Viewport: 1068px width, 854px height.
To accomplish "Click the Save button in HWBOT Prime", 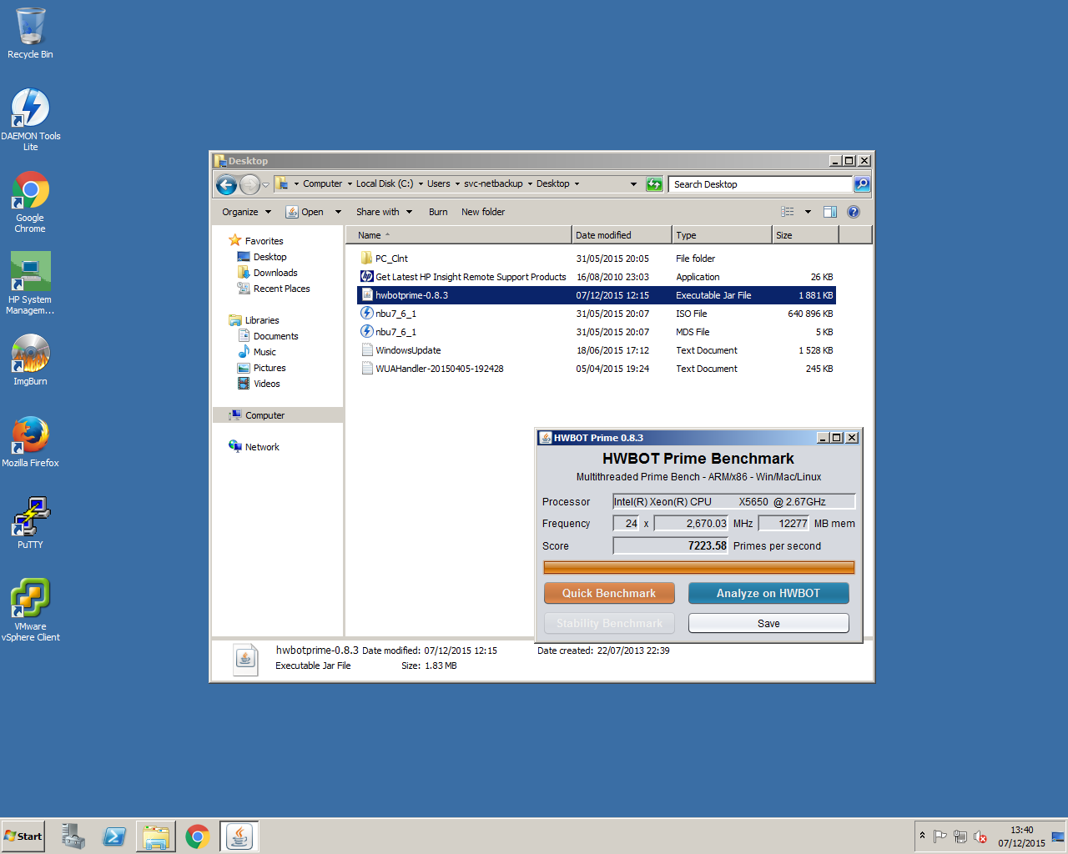I will point(768,623).
